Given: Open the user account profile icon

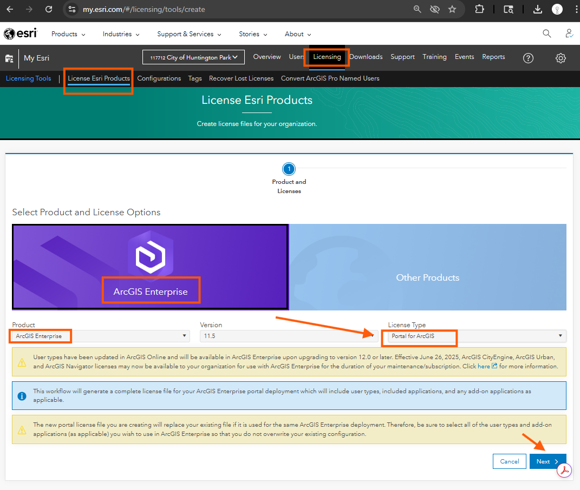Looking at the screenshot, I should click(569, 34).
